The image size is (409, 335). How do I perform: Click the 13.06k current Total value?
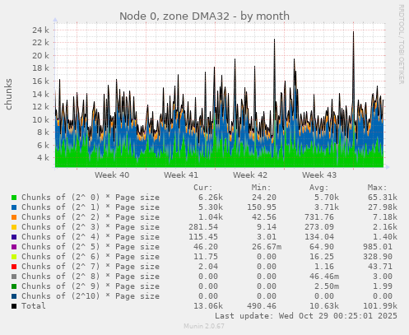pyautogui.click(x=208, y=306)
